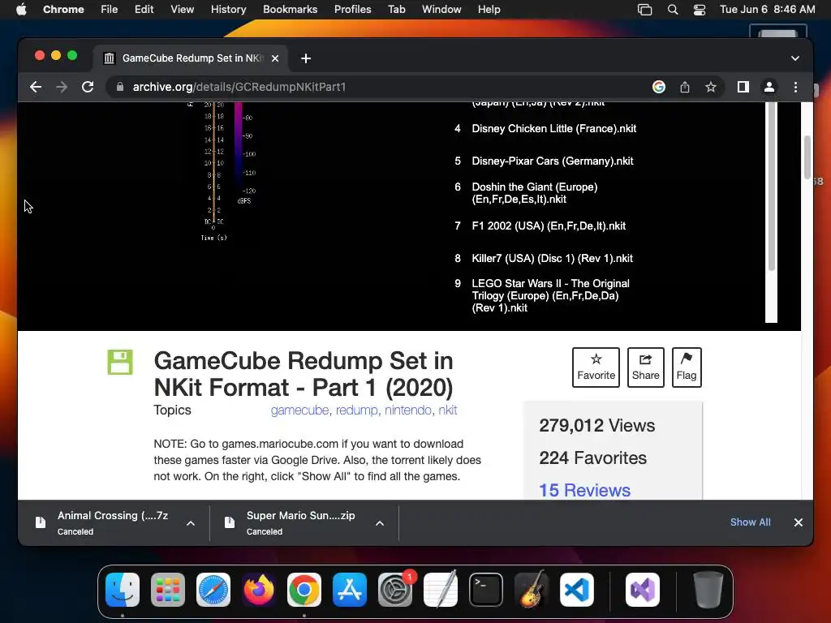Open the 15 Reviews link
Image resolution: width=831 pixels, height=623 pixels.
[584, 490]
